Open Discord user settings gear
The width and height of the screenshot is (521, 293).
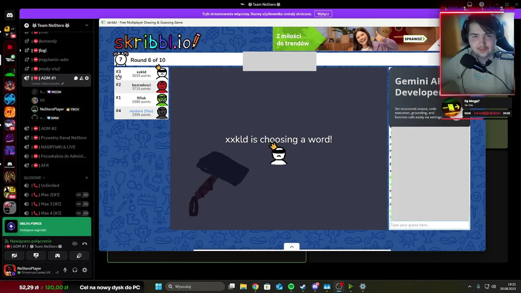(x=85, y=270)
